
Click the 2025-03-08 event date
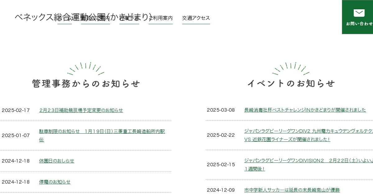[221, 110]
